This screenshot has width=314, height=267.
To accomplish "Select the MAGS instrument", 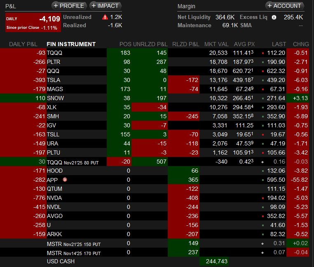I will pyautogui.click(x=55, y=89).
